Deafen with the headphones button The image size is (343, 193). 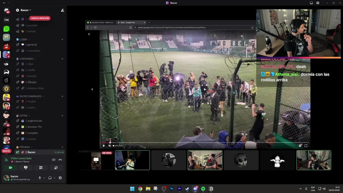point(50,178)
